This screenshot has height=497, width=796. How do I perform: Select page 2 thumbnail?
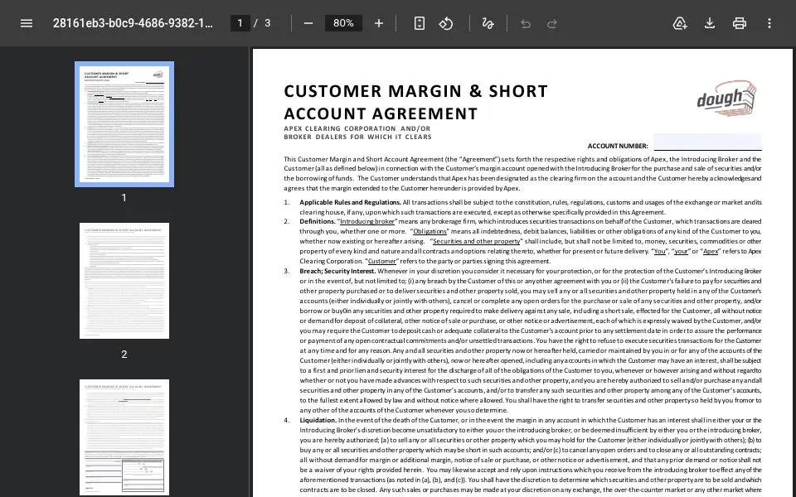click(124, 281)
